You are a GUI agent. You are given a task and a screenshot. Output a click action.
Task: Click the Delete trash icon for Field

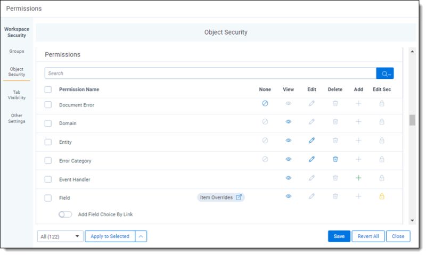(x=335, y=196)
